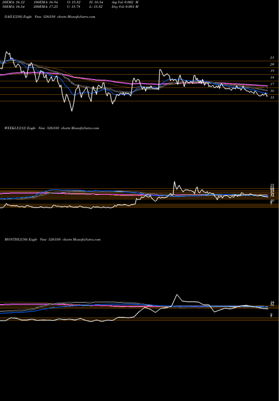Click the 19 price label on daily axis
This screenshot has height=401, width=279.
[x=272, y=71]
